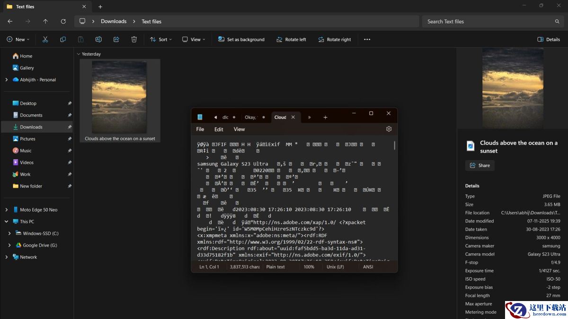Go up one folder level

(x=45, y=21)
